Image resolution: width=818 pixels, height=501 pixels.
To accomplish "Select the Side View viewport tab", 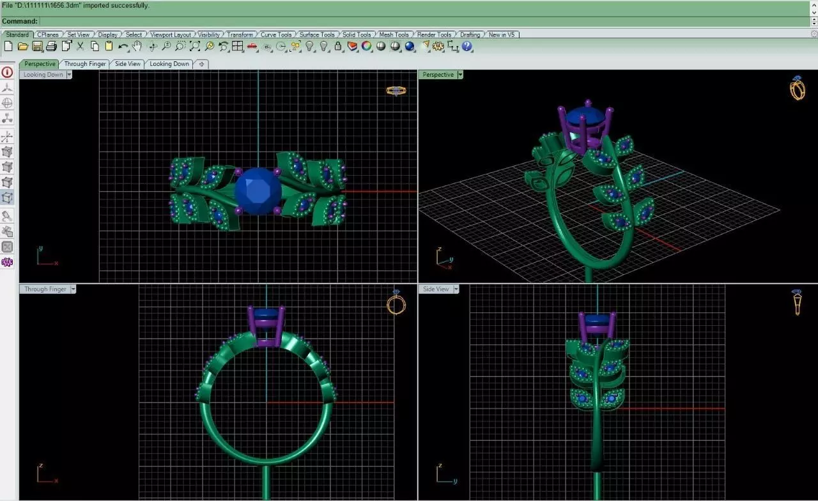I will [128, 64].
